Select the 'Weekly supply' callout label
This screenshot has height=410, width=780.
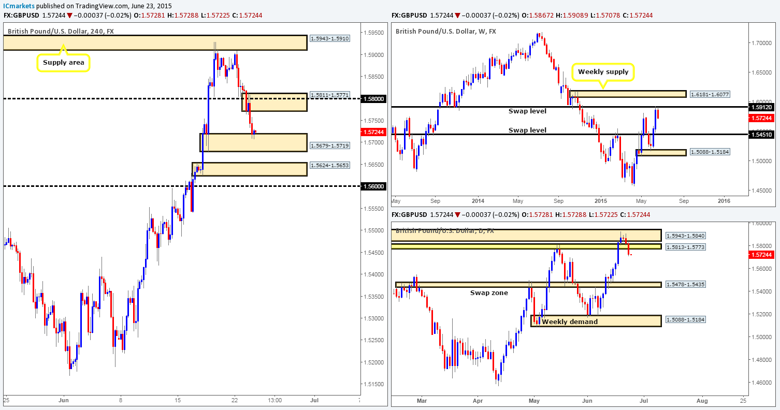coord(604,71)
